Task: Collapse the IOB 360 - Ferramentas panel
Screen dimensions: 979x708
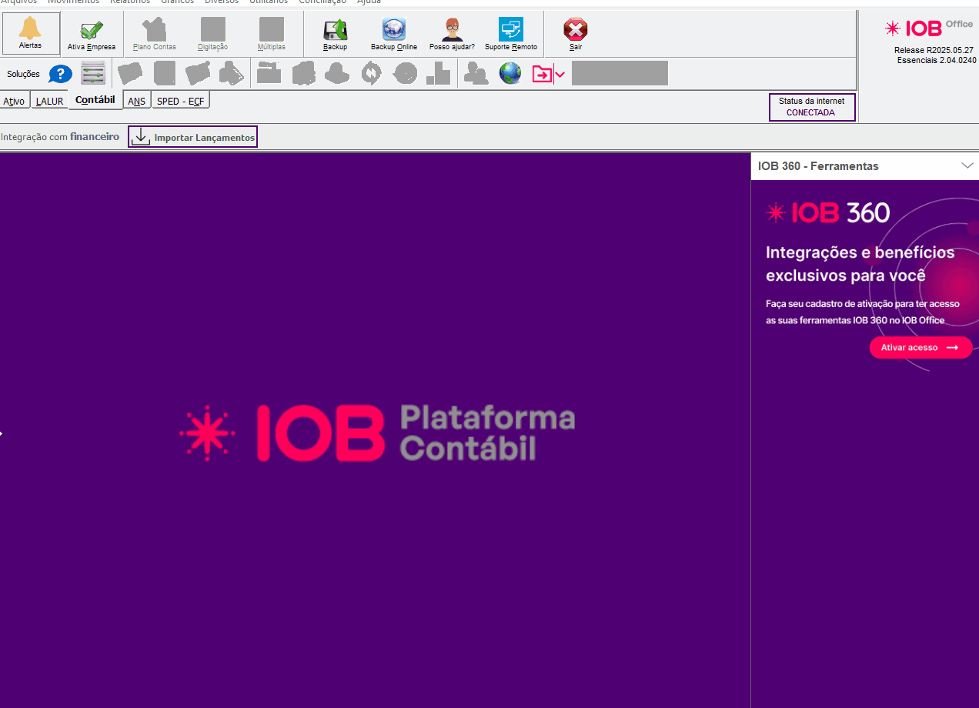Action: pos(967,165)
